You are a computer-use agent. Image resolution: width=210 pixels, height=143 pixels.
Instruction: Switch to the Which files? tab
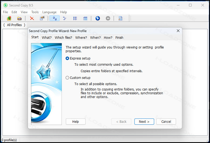click(x=63, y=37)
